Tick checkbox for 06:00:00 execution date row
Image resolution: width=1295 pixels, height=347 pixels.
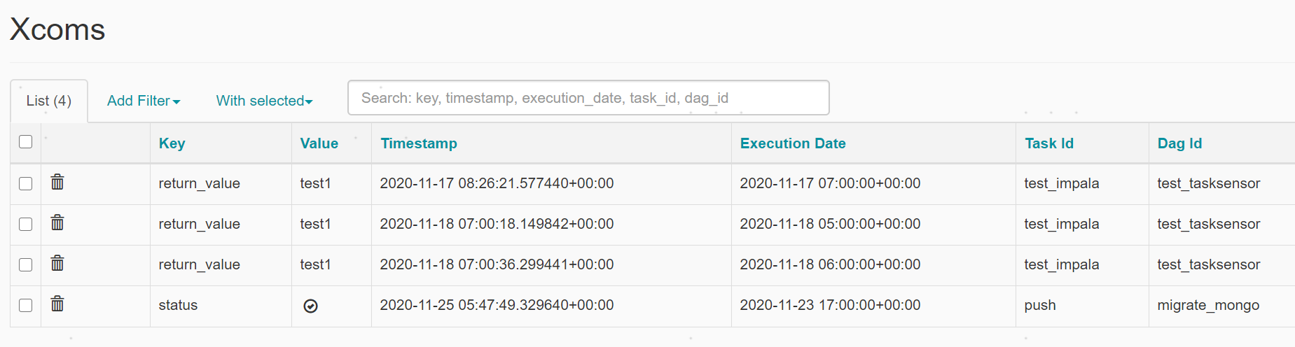(x=26, y=264)
